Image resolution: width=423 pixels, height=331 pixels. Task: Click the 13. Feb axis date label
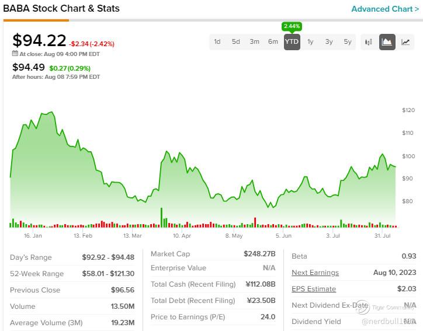click(x=83, y=236)
